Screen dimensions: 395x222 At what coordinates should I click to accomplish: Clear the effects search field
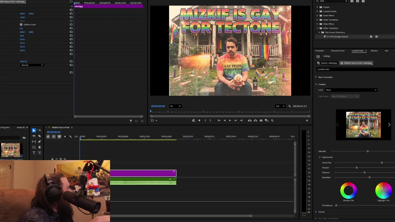click(x=346, y=1)
